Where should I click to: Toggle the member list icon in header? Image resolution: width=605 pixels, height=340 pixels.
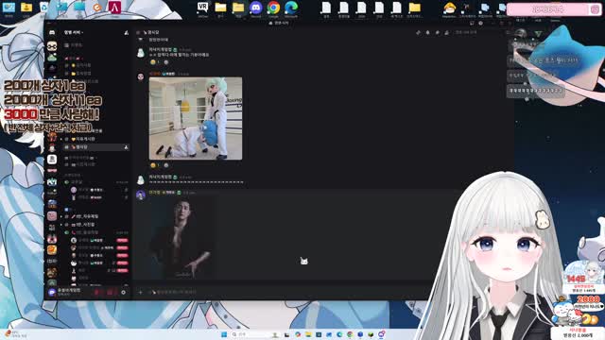click(x=447, y=33)
